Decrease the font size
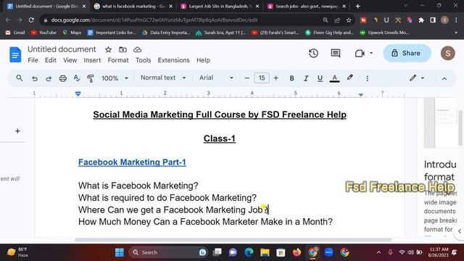 click(247, 78)
